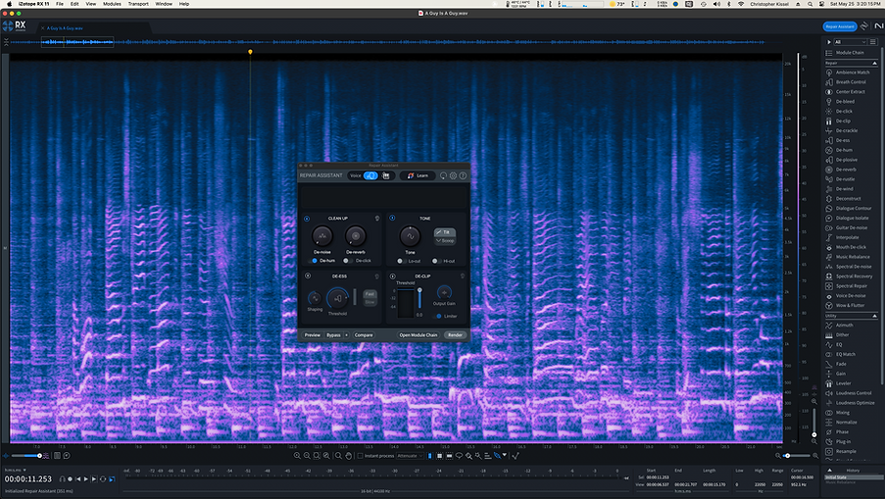Viewport: 885px width, 499px height.
Task: Open Repair Assistant settings gear
Action: [453, 175]
